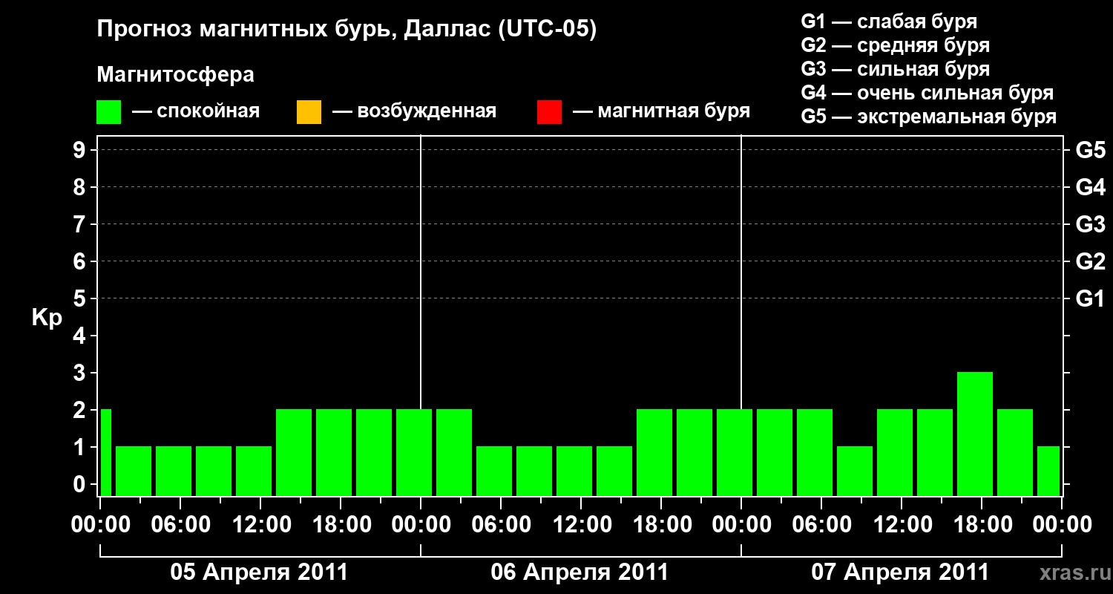This screenshot has height=594, width=1113.
Task: Click the 'G5 — экстремальная буря' legend line
Action: point(929,117)
